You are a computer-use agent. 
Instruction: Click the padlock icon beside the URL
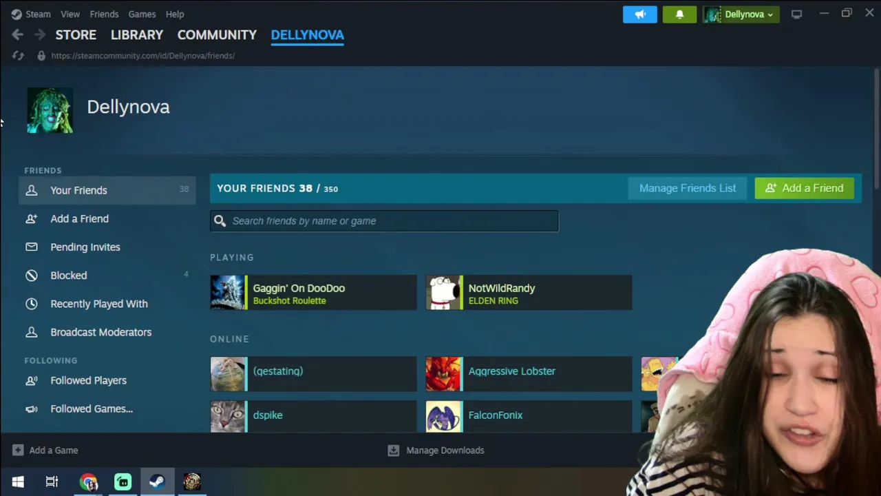click(41, 56)
